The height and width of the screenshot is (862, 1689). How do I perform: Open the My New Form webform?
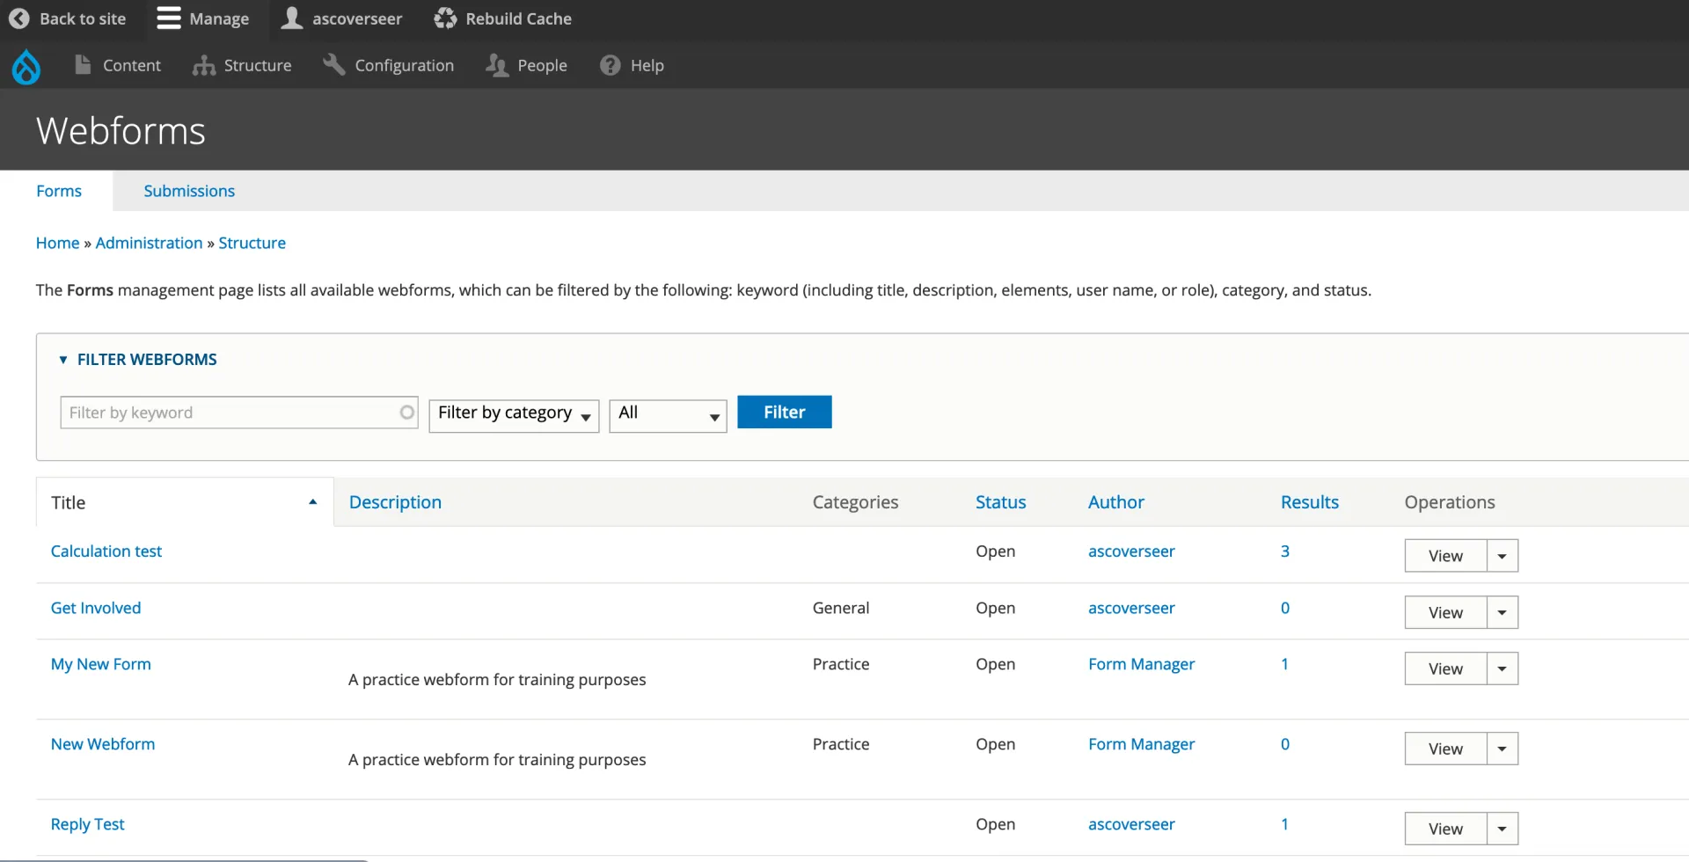(x=101, y=664)
